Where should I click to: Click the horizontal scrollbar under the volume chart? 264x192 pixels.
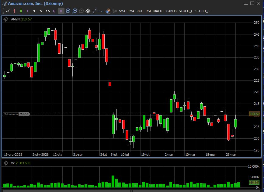point(131,191)
